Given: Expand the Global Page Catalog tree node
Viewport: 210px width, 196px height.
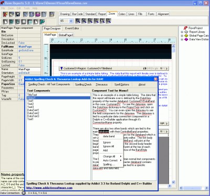Looking at the screenshot, I should [182, 36].
